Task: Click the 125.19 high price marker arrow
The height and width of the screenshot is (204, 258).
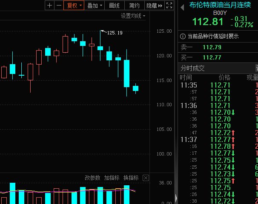Action: point(102,31)
